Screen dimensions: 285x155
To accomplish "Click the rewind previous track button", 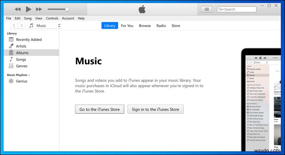I will [18, 9].
